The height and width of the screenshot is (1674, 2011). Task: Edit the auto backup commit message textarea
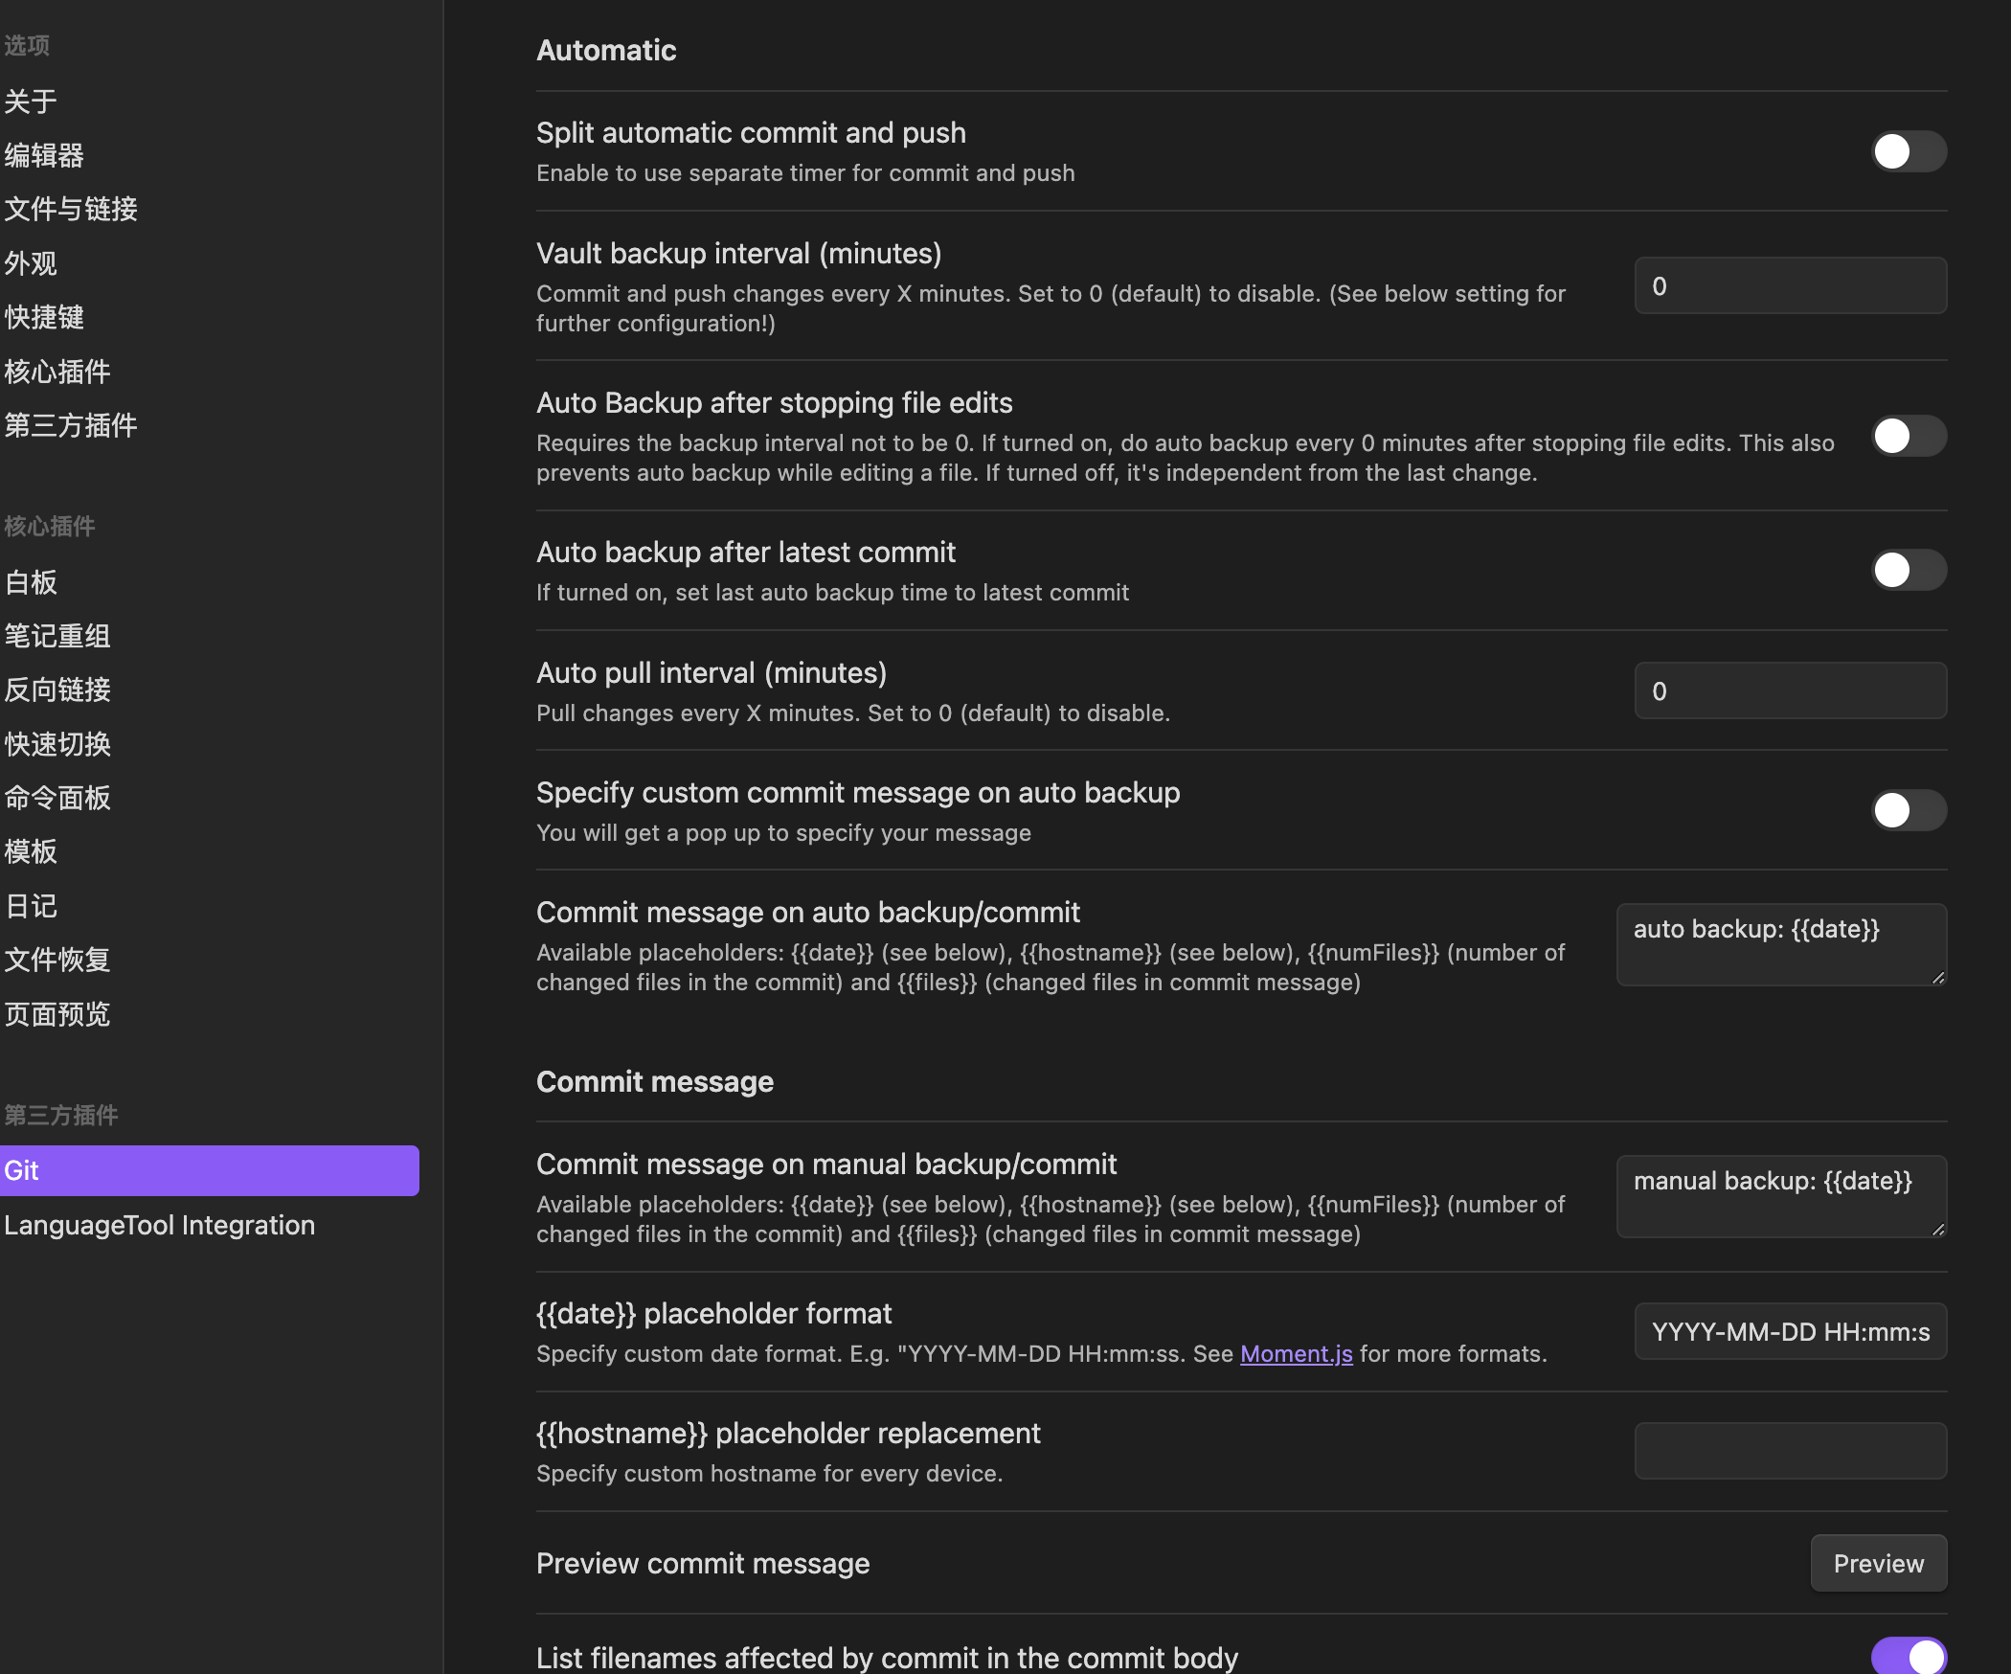coord(1781,944)
